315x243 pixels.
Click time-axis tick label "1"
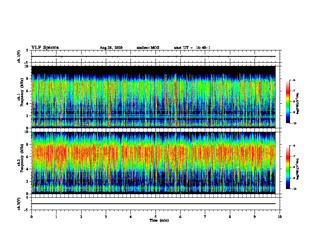[x=56, y=217]
